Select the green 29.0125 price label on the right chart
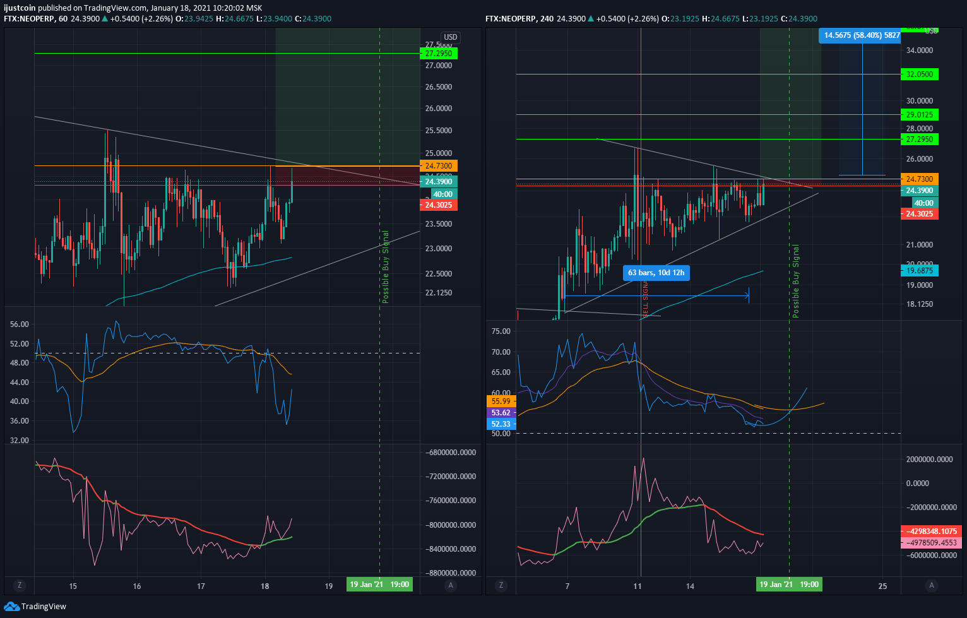The image size is (967, 618). pyautogui.click(x=920, y=115)
